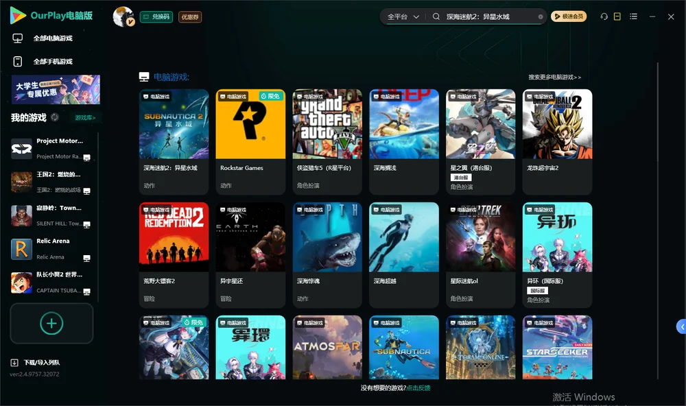Click the search magnifier icon
The width and height of the screenshot is (686, 406).
tap(436, 16)
